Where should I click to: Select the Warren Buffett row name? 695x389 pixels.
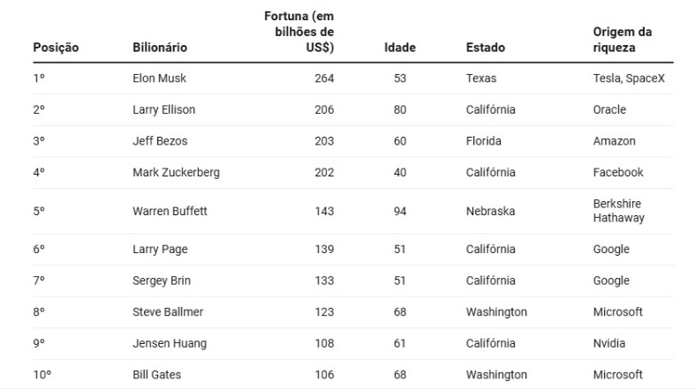[170, 212]
